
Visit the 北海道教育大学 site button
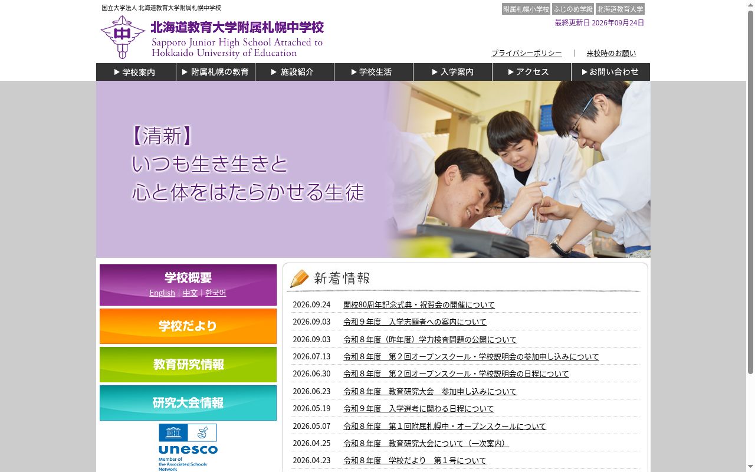[x=620, y=9]
